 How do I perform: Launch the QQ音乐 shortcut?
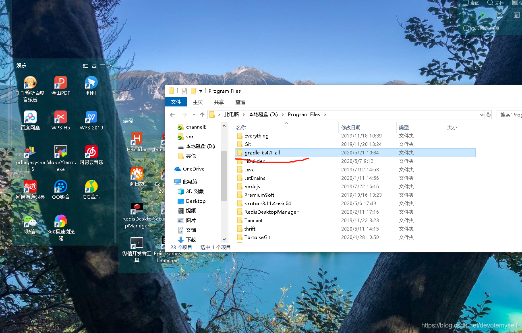pos(91,190)
